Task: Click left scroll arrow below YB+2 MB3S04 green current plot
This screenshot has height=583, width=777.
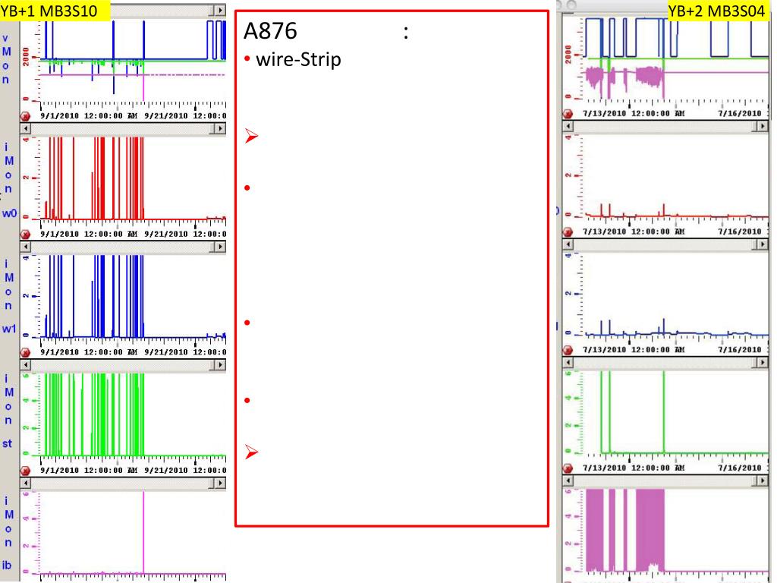Action: point(568,481)
